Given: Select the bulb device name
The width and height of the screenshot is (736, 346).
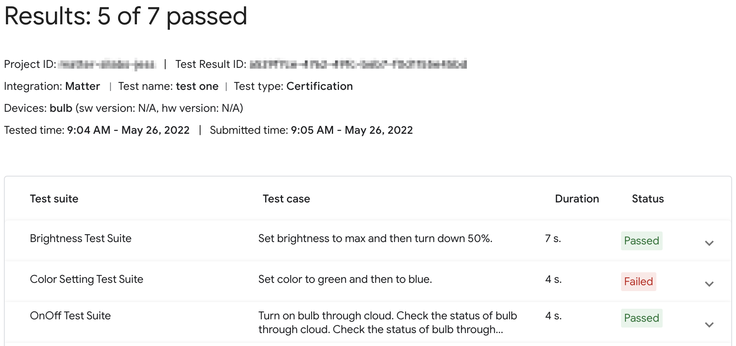Looking at the screenshot, I should (61, 108).
